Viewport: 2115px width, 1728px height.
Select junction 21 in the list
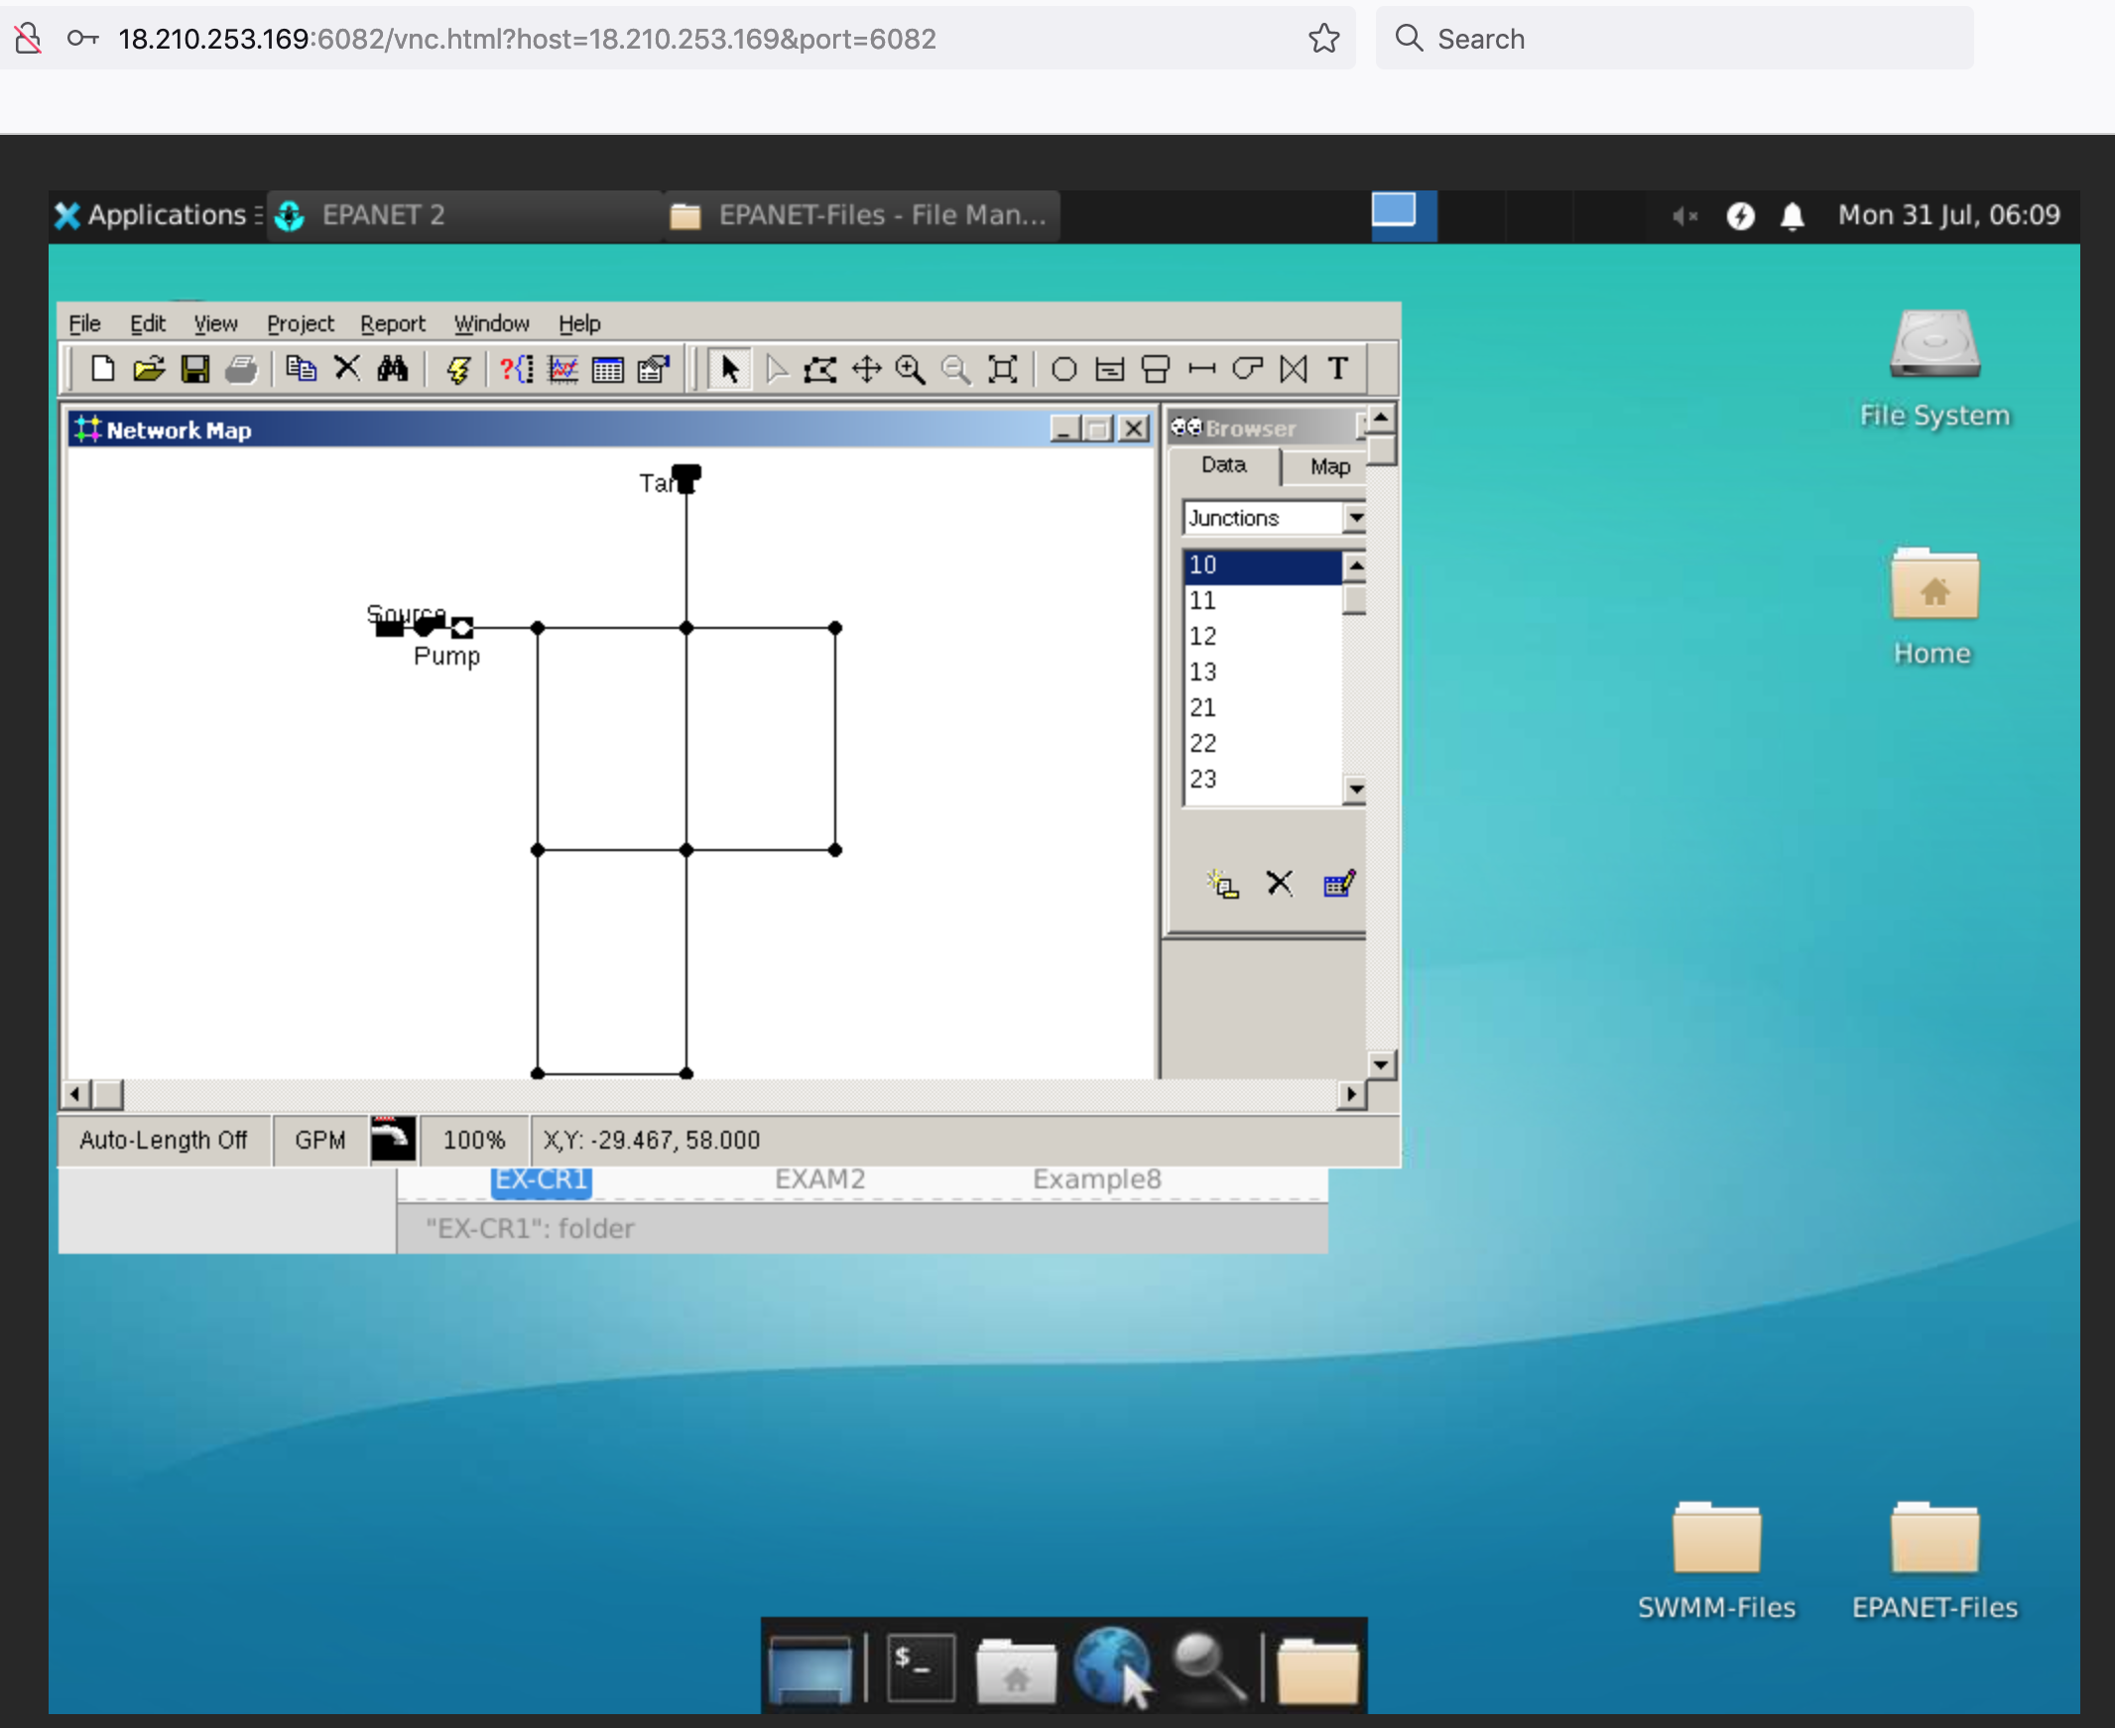1262,707
